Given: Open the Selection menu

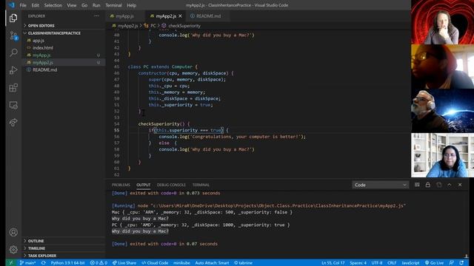Looking at the screenshot, I should (53, 5).
